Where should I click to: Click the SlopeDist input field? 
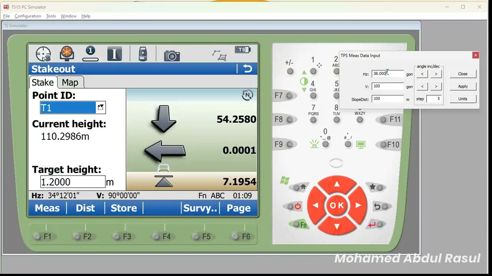pos(388,99)
